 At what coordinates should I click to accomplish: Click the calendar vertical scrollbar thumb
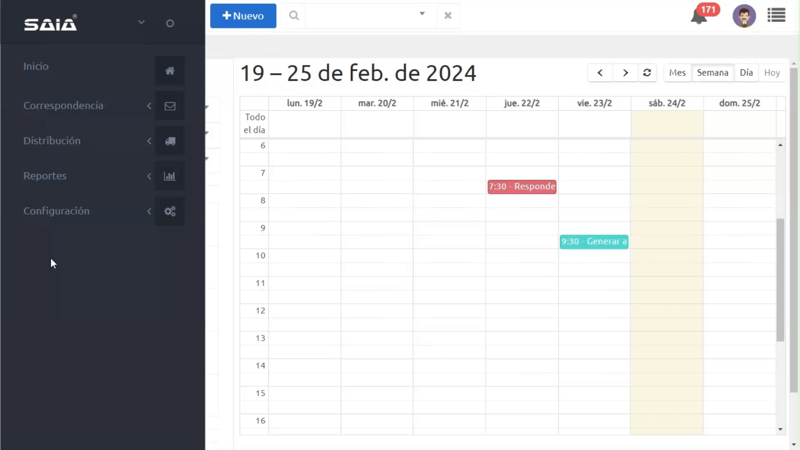[780, 279]
